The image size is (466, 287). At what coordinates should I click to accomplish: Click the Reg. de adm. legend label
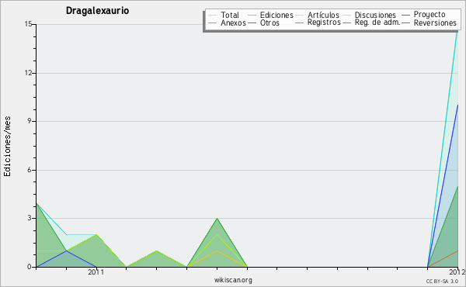click(x=377, y=22)
